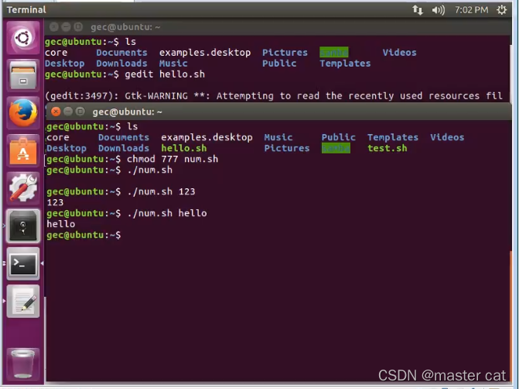Click the hello output line
The image size is (519, 389).
pyautogui.click(x=61, y=224)
